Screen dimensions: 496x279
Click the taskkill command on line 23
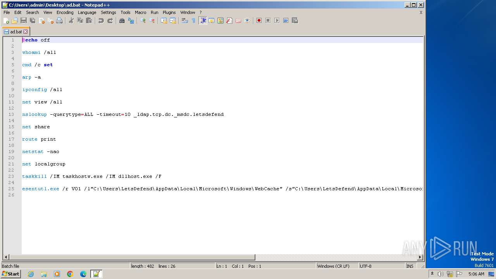tap(34, 176)
